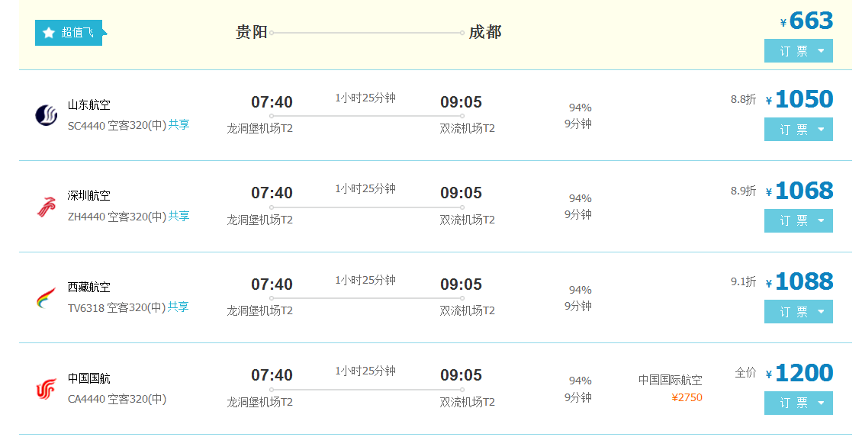862x437 pixels.
Task: Click the SC4440 空客320(中) flight number
Action: point(117,125)
